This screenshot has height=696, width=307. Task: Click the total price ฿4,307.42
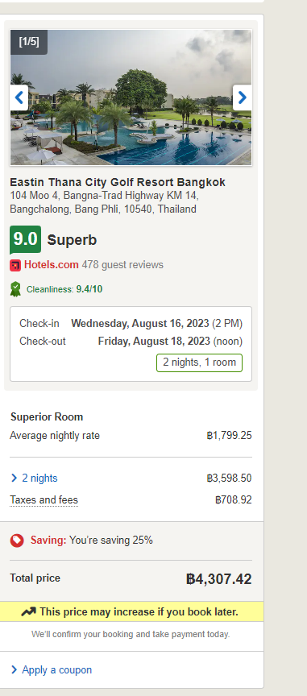(x=219, y=579)
